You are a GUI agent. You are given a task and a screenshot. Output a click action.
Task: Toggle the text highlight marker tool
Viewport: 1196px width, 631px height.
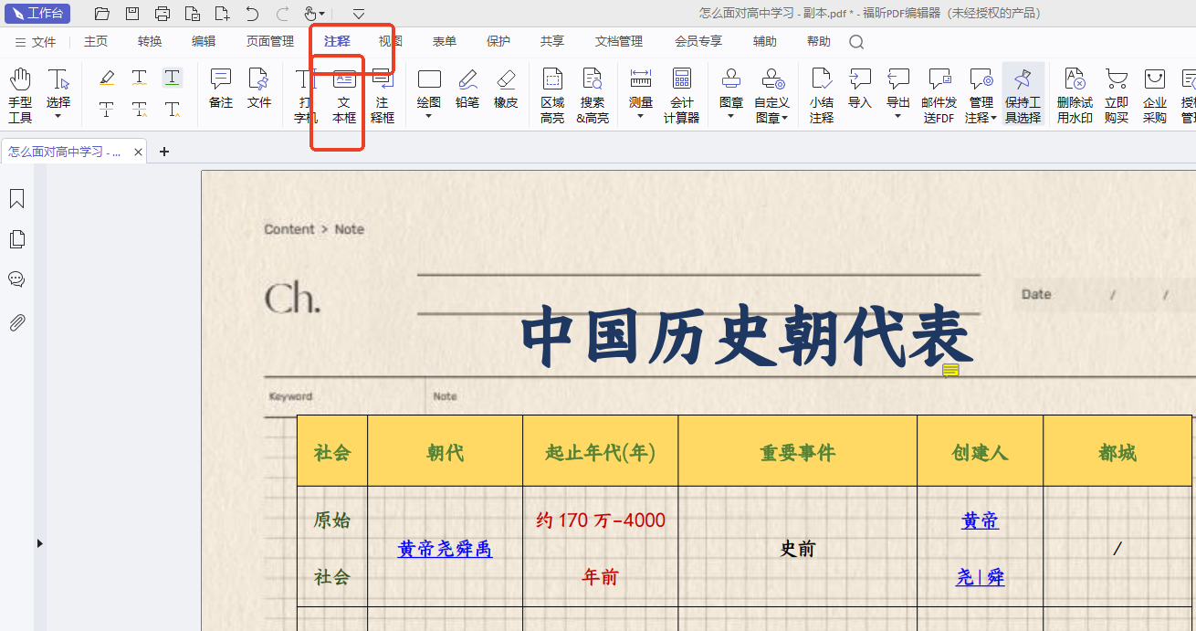[107, 79]
